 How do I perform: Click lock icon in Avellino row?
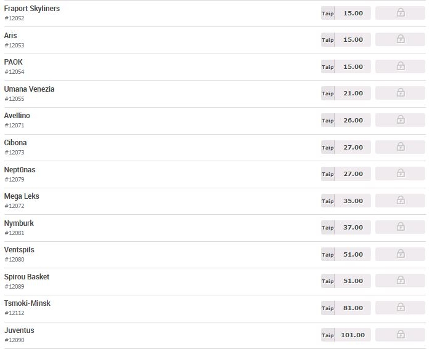click(x=401, y=120)
